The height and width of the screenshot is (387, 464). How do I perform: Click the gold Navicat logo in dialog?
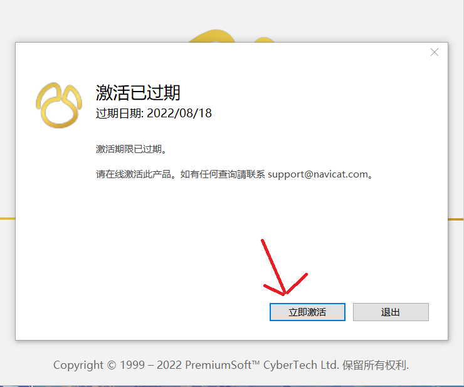(59, 105)
